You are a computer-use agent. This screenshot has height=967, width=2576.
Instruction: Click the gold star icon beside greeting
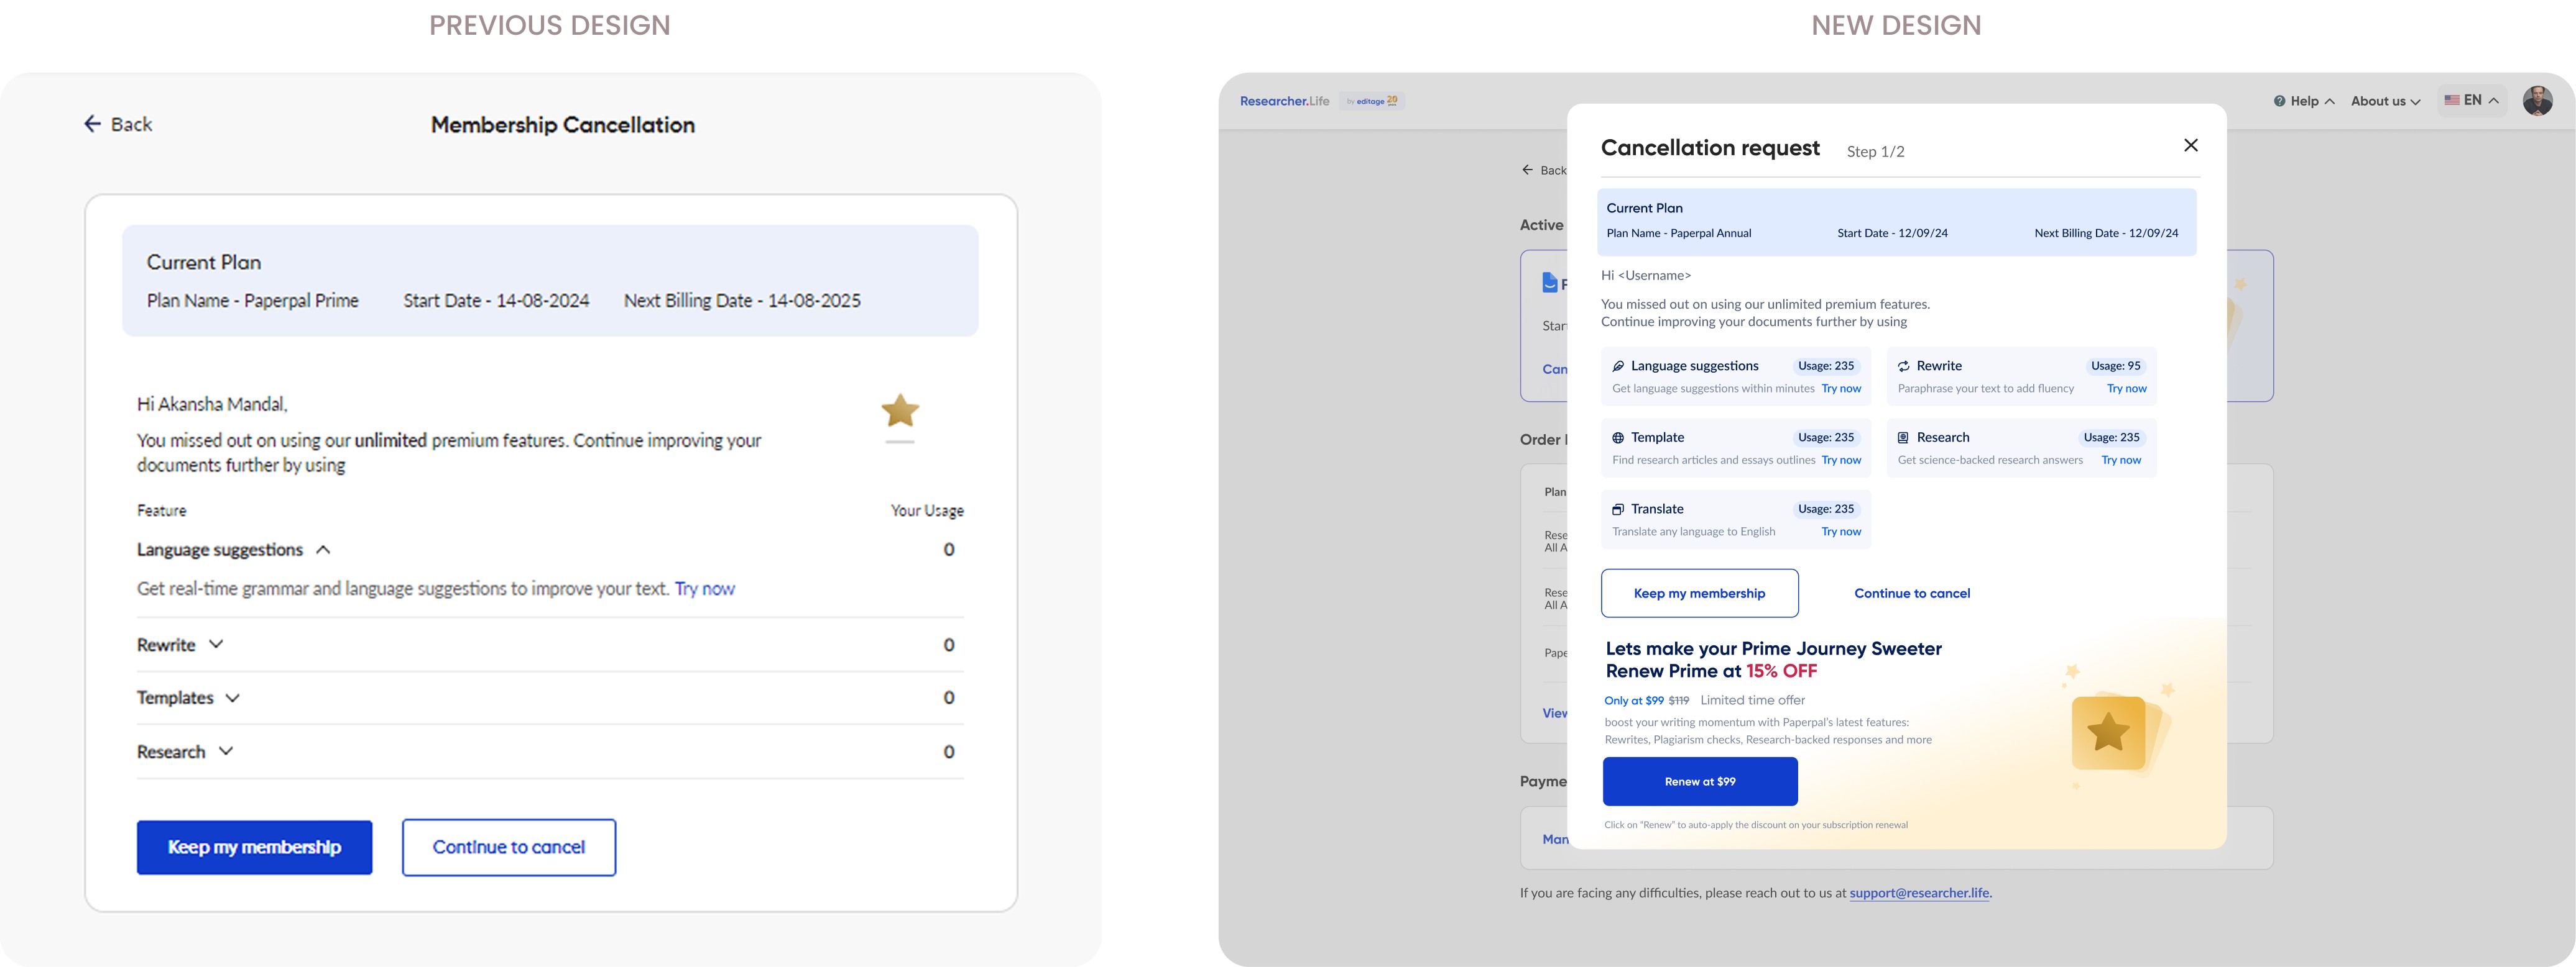click(x=900, y=411)
